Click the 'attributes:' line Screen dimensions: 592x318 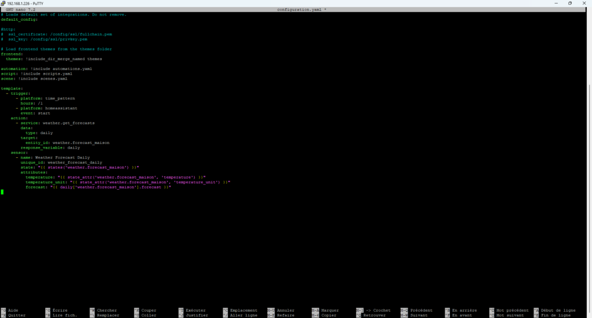pos(34,172)
